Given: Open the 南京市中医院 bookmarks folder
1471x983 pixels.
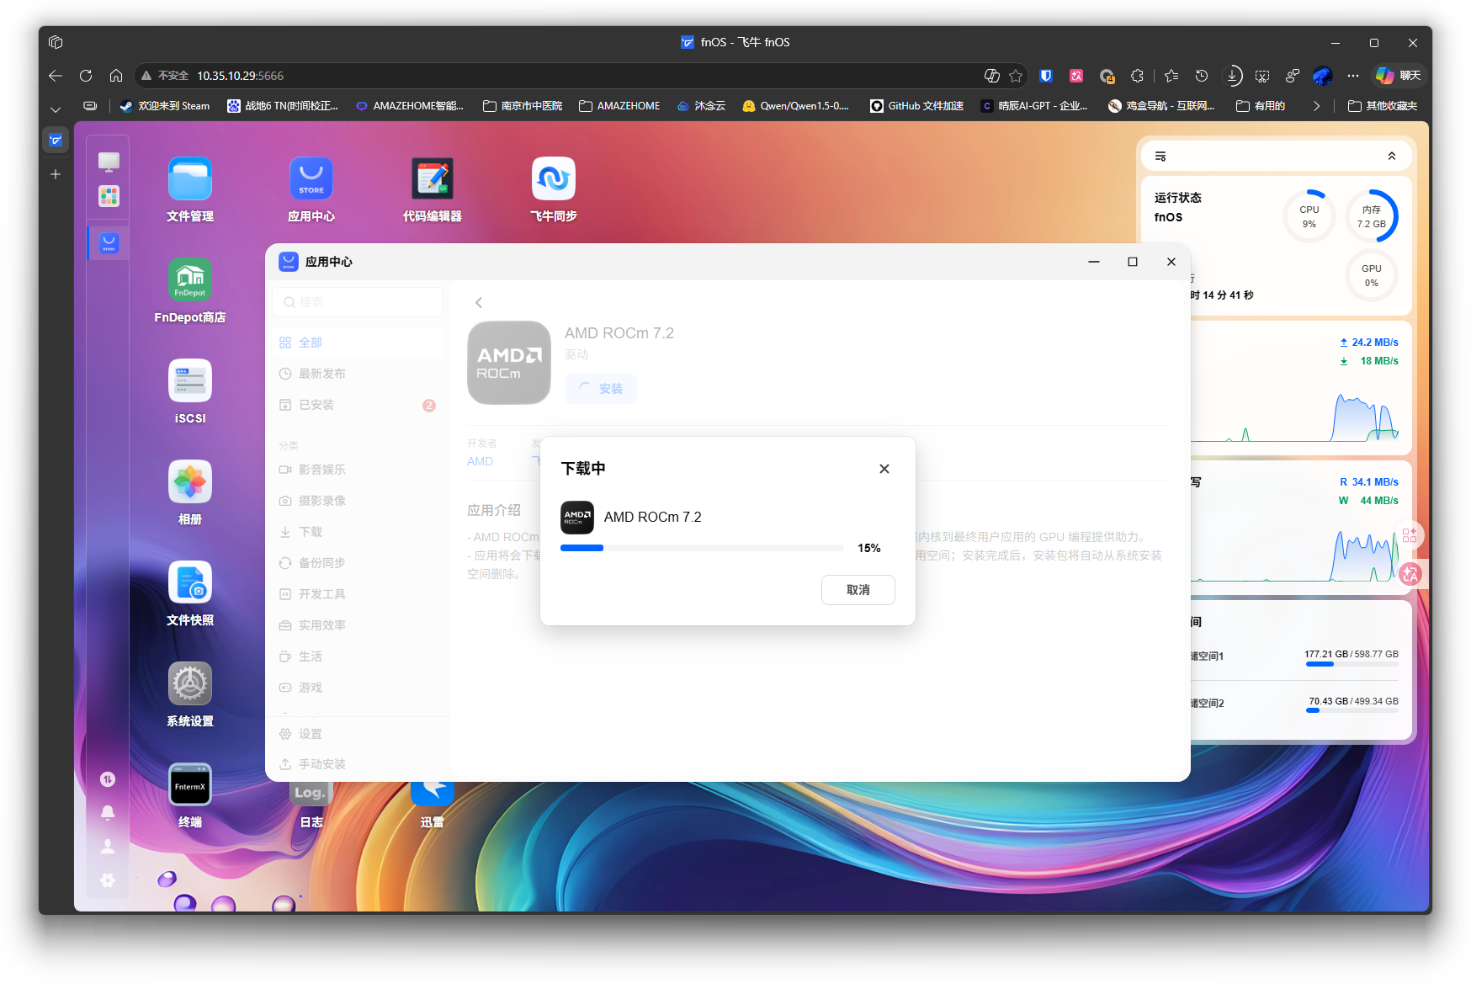Looking at the screenshot, I should click(x=523, y=106).
